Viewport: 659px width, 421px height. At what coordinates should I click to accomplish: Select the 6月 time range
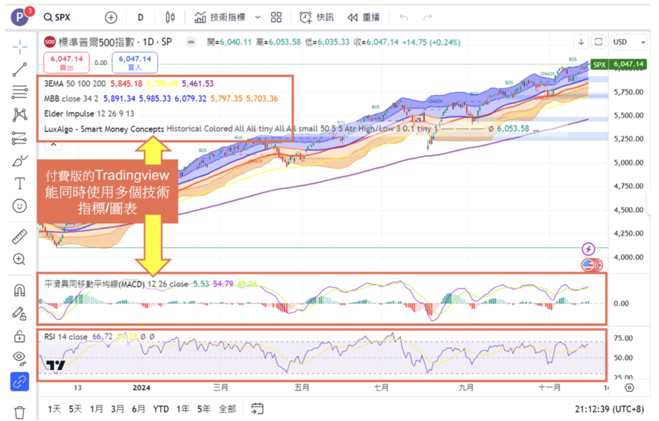pos(138,409)
